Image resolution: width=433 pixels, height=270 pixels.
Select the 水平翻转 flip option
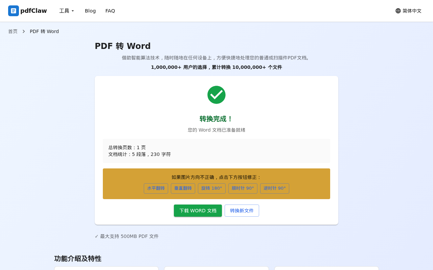point(156,188)
